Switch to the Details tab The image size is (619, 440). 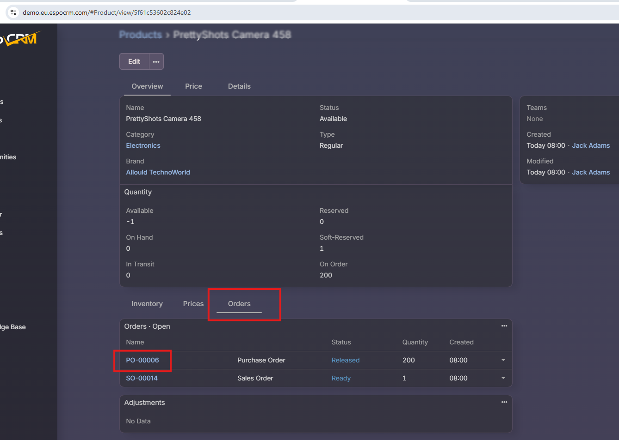click(x=239, y=86)
